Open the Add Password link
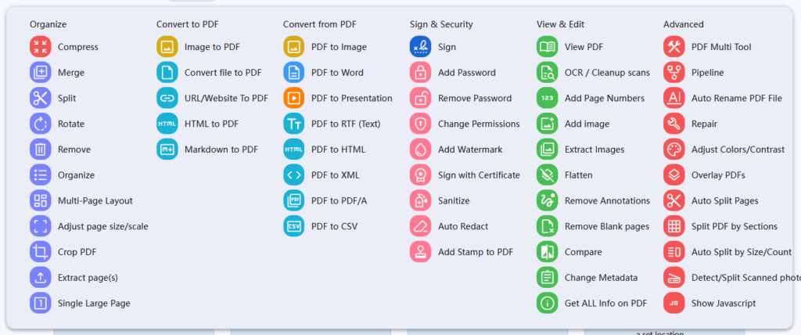This screenshot has height=335, width=801. (x=466, y=73)
